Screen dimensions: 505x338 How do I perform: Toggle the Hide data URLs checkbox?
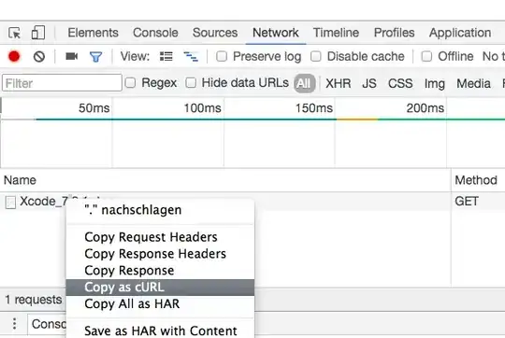point(191,83)
